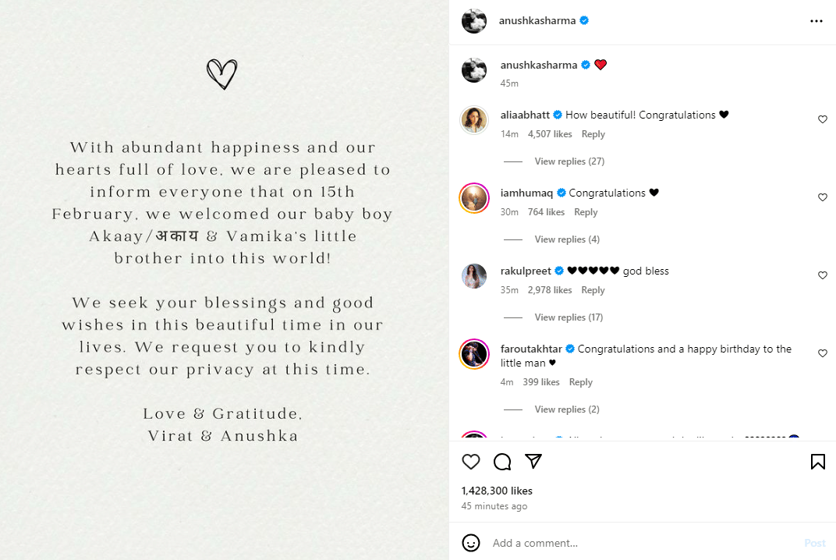836x560 pixels.
Task: Share the post via paper plane icon
Action: coord(533,462)
